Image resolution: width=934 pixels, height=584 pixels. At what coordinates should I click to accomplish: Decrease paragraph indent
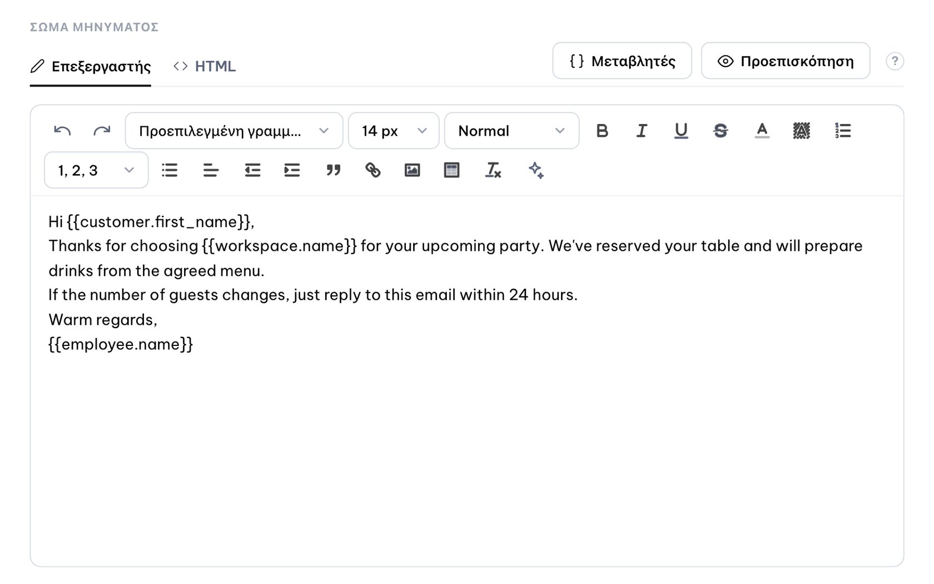pyautogui.click(x=252, y=170)
